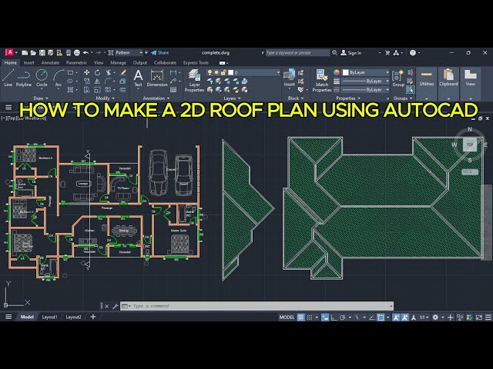Viewport: 493px width, 369px height.
Task: Expand the Modify panel
Action: (x=106, y=98)
